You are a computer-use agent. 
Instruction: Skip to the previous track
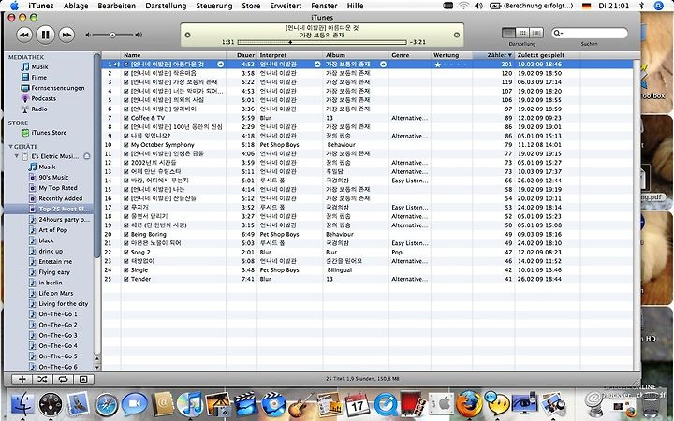pyautogui.click(x=24, y=35)
